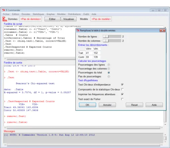Click the cell containing 59
Screen dimensions: 170x148
(89, 57)
